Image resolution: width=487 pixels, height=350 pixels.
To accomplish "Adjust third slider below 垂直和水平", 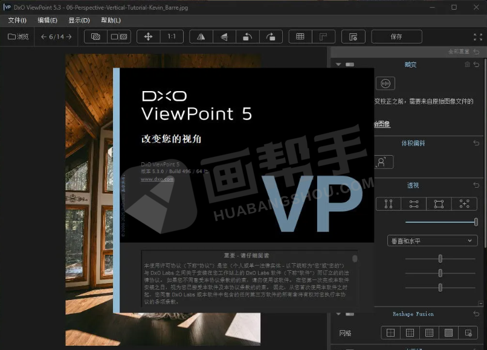I will tap(440, 288).
